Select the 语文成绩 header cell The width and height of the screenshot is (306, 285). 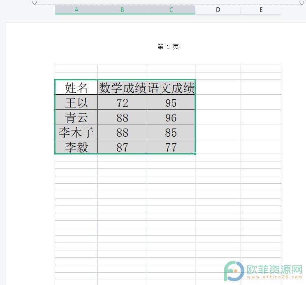tap(171, 87)
